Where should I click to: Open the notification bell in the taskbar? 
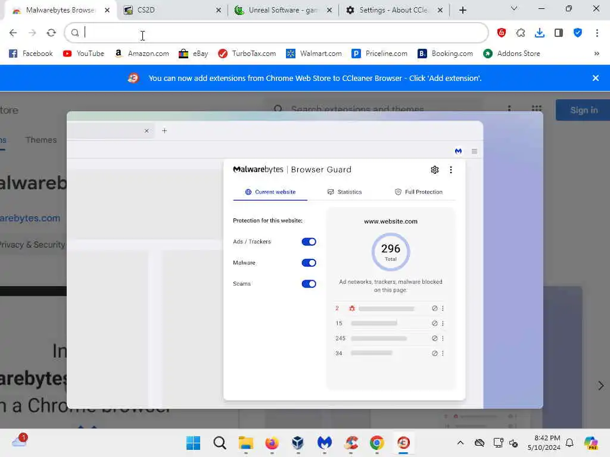pos(569,443)
